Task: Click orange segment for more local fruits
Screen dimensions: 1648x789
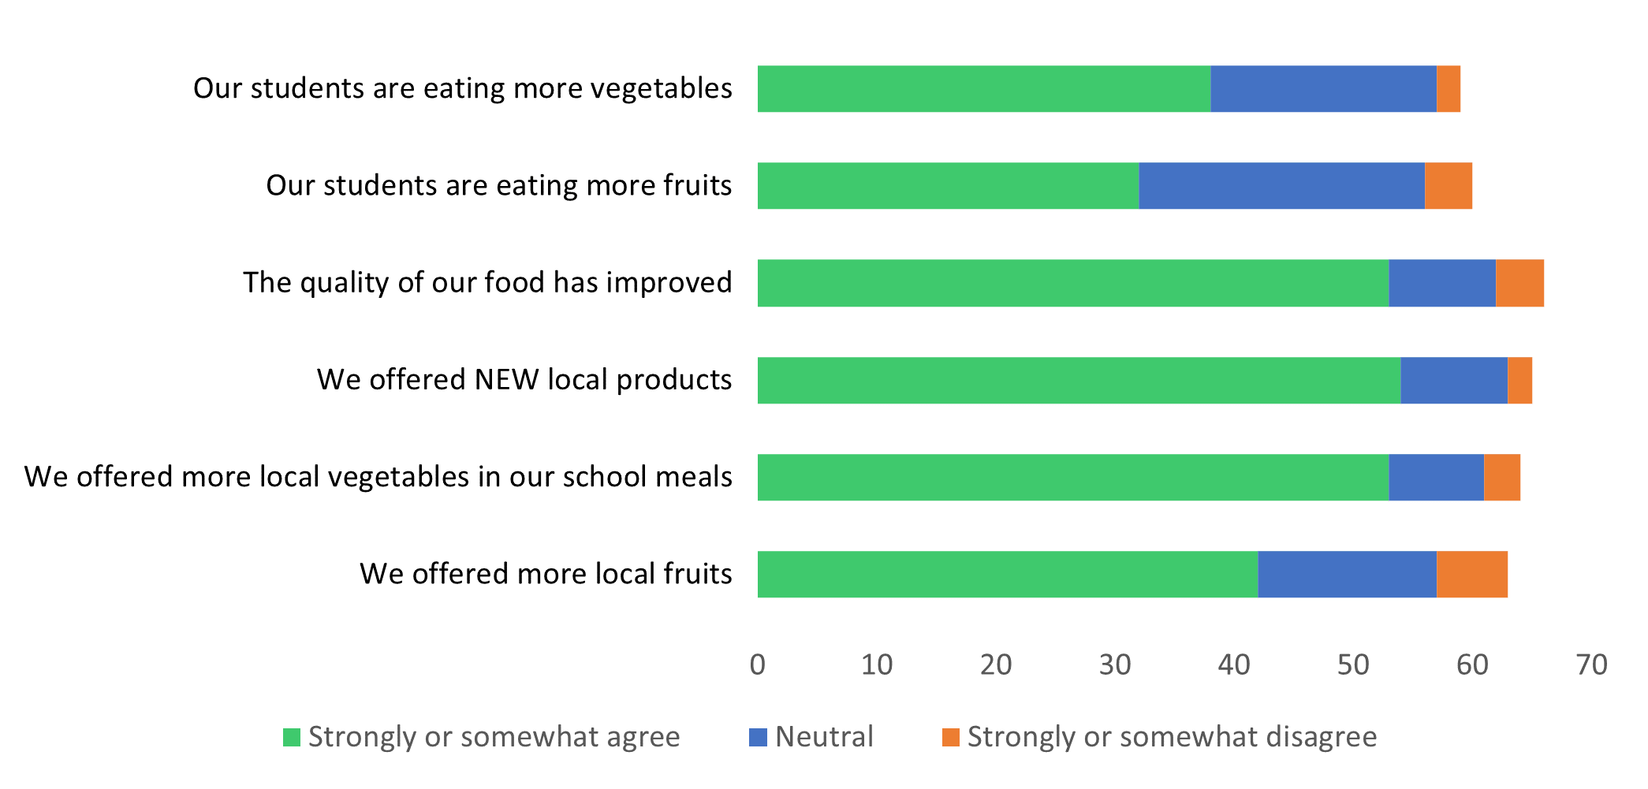Action: tap(1472, 575)
